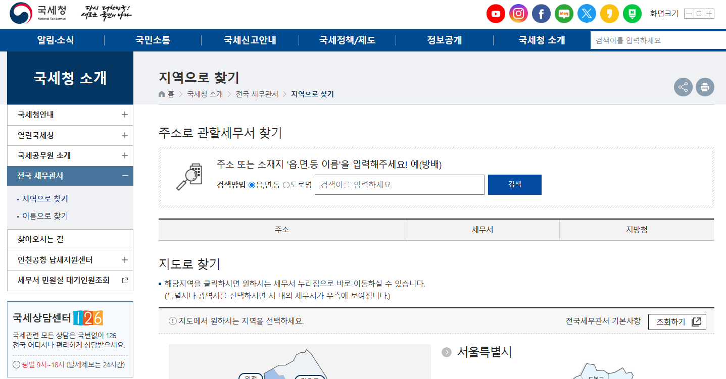
Task: Open 조회하기 for nationwide tax office info
Action: [677, 321]
